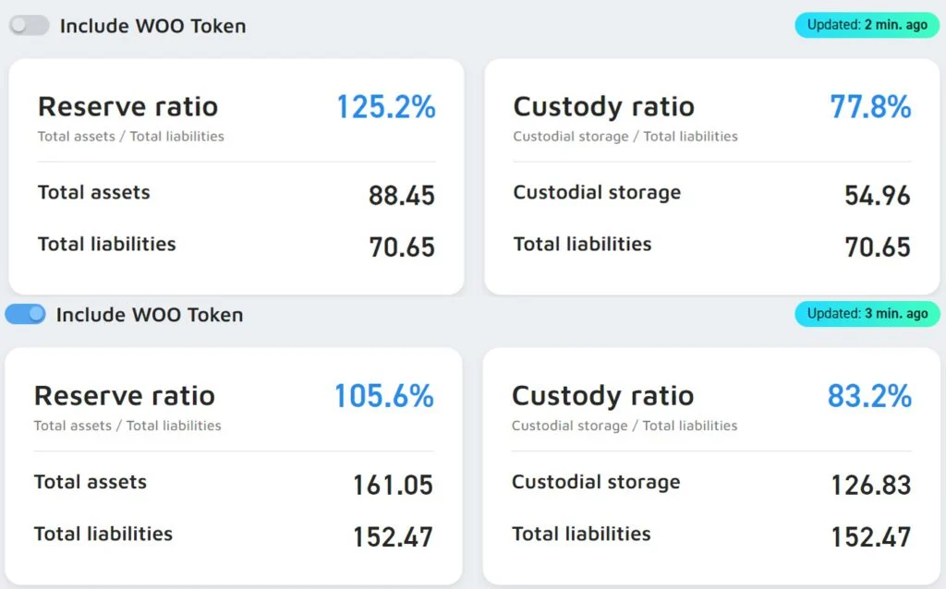Select the 125.2% reserve ratio percentage

[385, 107]
